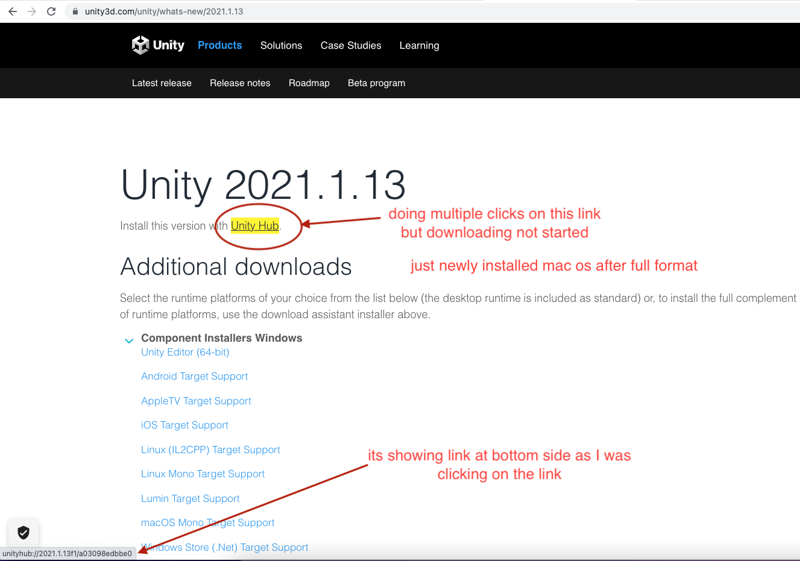Image resolution: width=800 pixels, height=561 pixels.
Task: Collapse the Component Installers Windows chevron
Action: [x=128, y=340]
